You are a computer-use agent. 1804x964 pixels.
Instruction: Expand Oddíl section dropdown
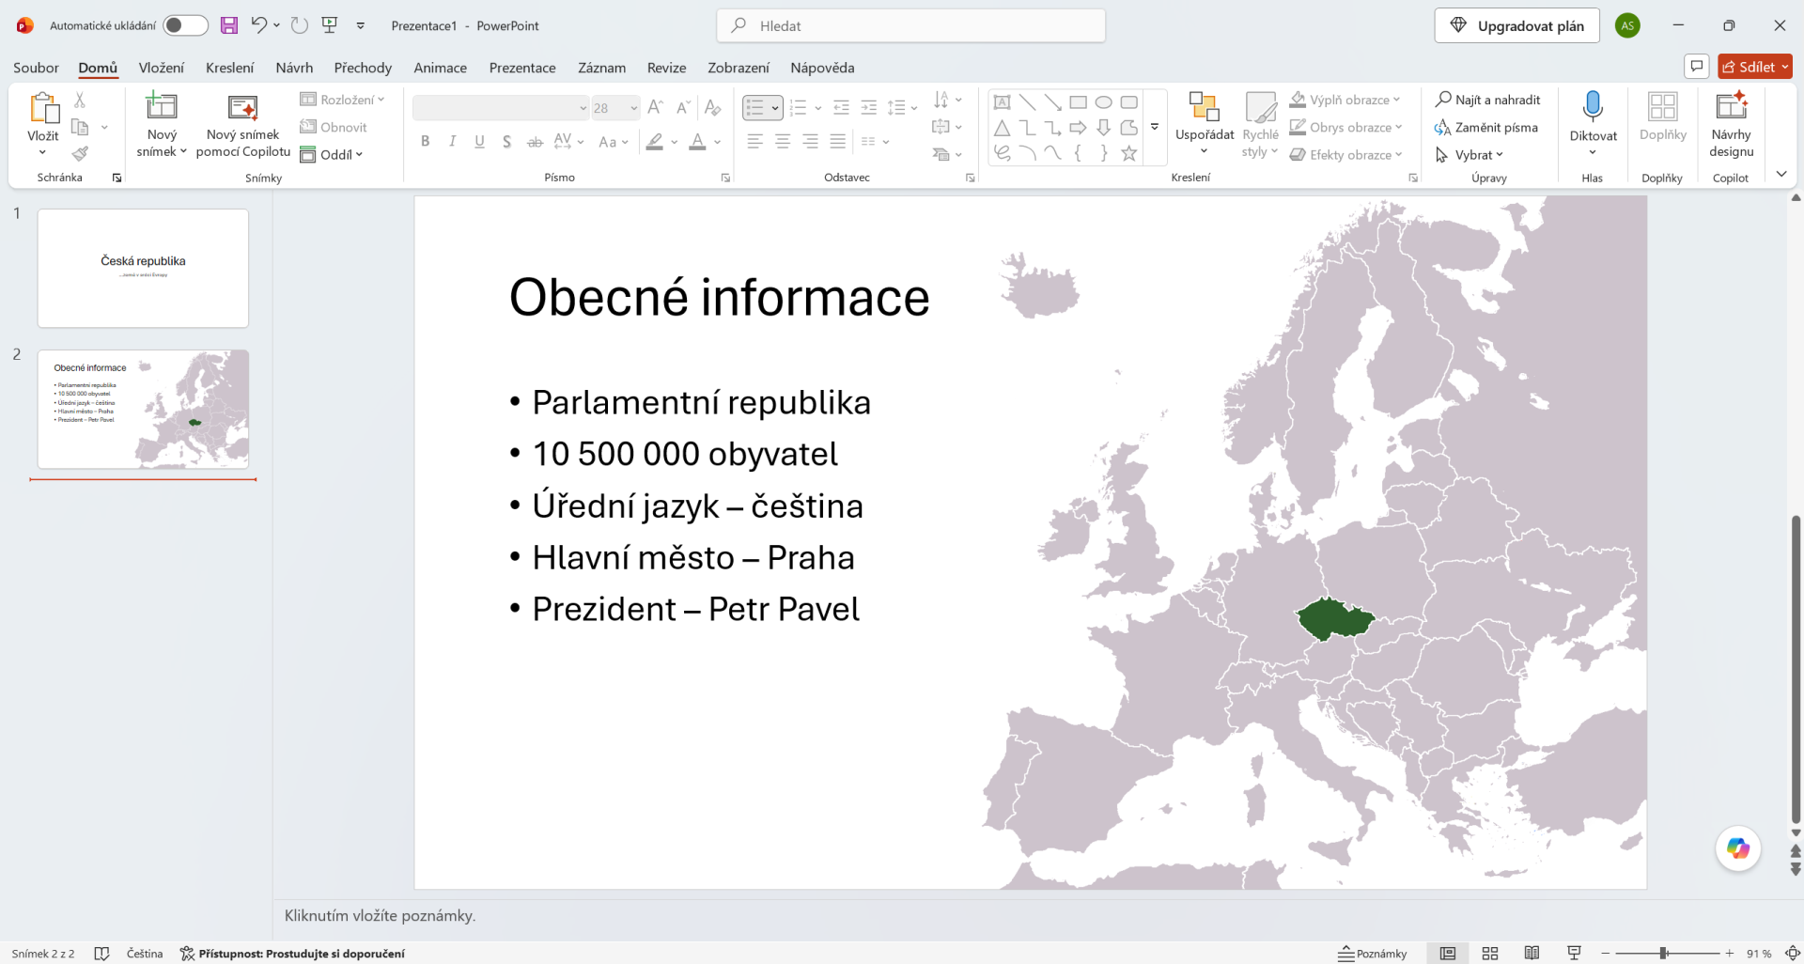coord(333,154)
